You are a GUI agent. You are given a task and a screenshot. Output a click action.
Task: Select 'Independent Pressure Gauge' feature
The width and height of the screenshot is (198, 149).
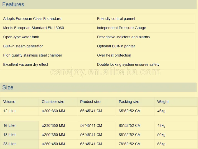pos(121,28)
